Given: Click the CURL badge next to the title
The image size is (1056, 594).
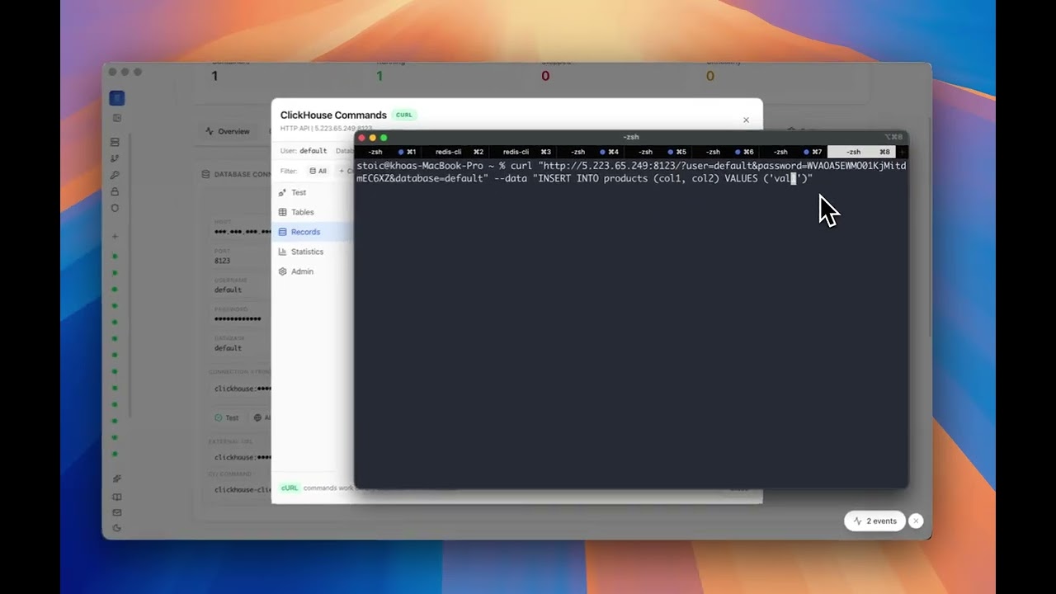Looking at the screenshot, I should (403, 115).
